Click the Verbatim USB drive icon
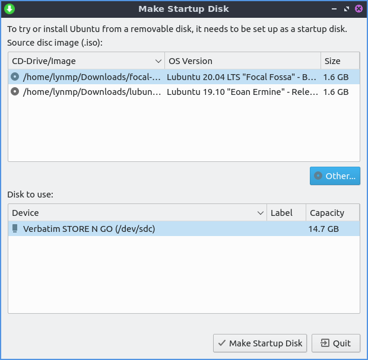 tap(15, 229)
